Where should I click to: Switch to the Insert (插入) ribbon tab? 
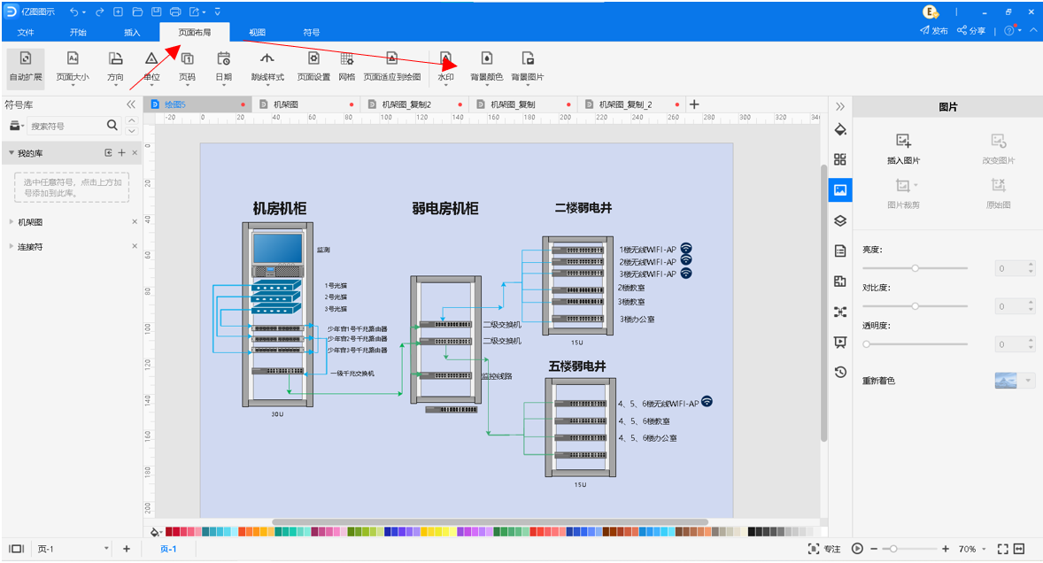point(132,32)
